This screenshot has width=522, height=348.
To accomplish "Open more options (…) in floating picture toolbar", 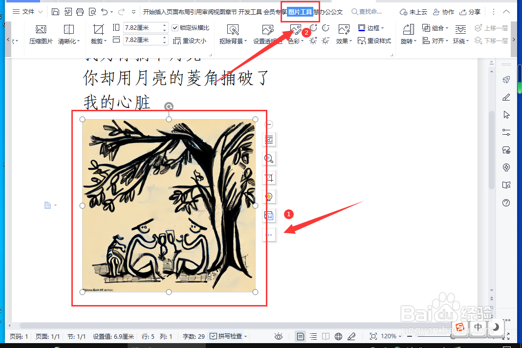I will pyautogui.click(x=269, y=235).
